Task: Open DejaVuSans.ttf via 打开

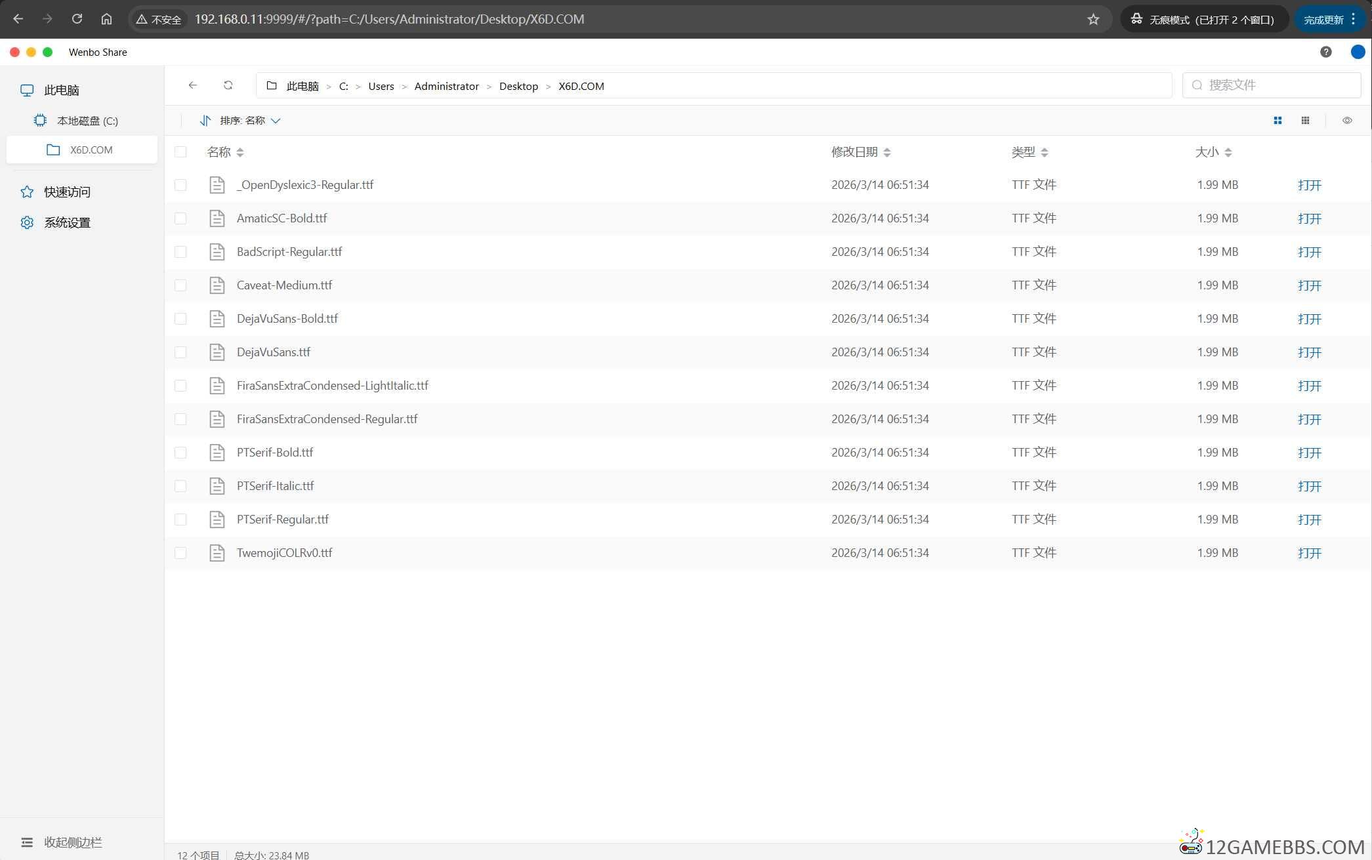Action: (1309, 352)
